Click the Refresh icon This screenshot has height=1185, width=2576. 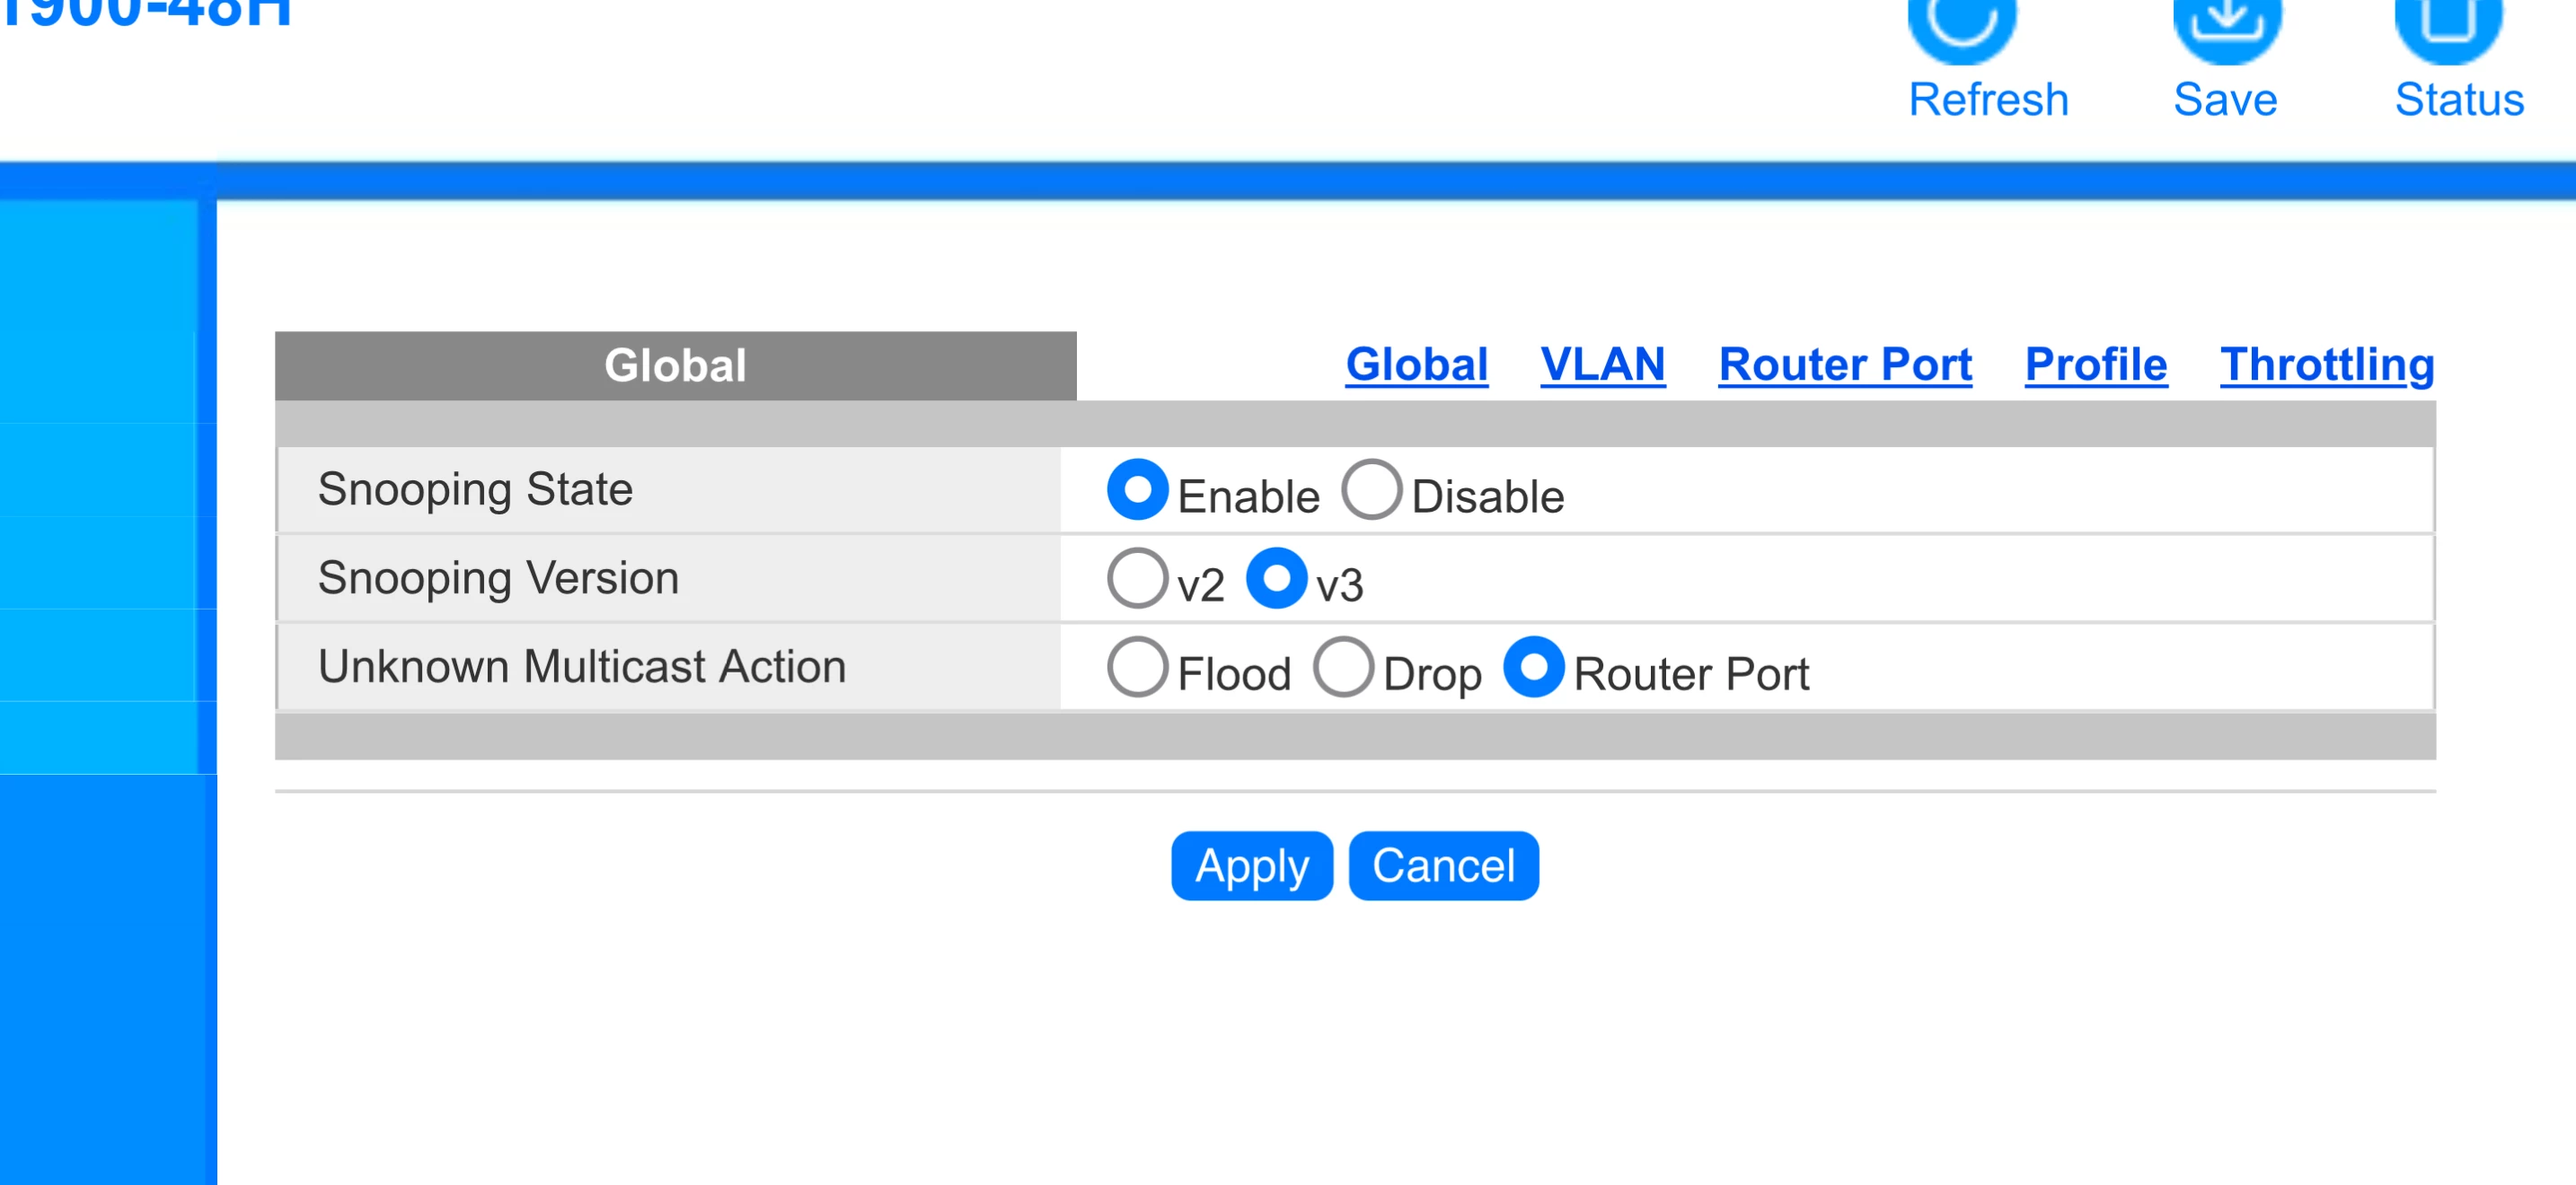(x=1961, y=24)
